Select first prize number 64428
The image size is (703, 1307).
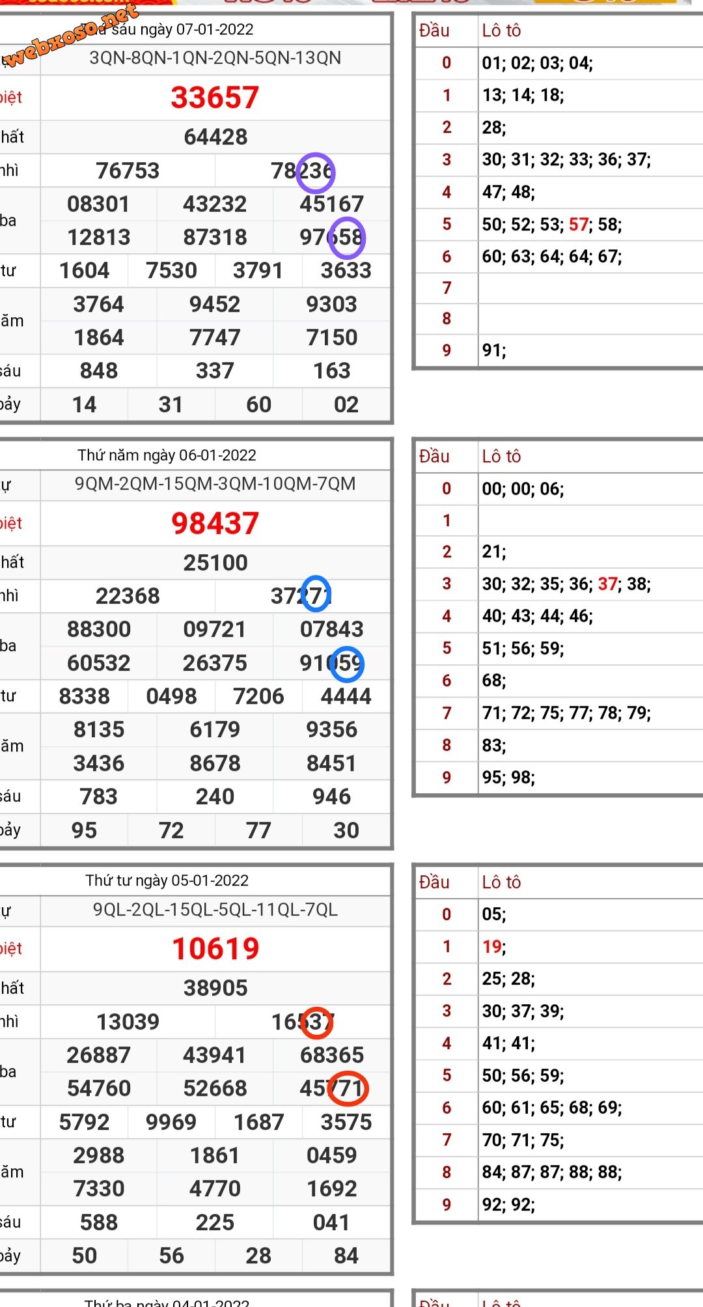pos(215,137)
